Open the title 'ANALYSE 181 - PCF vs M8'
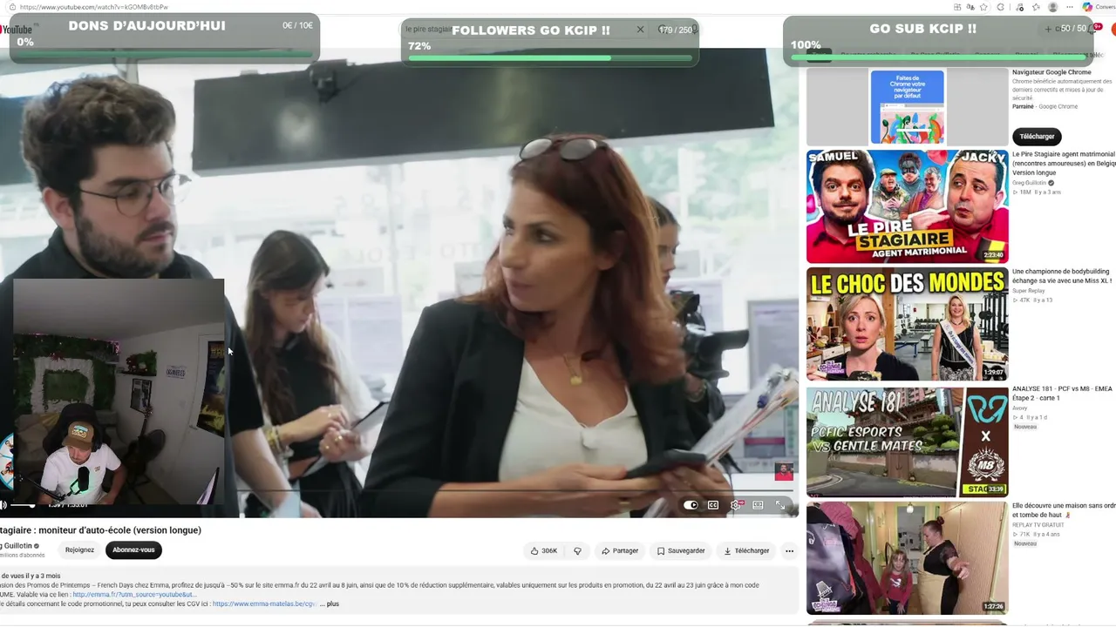Screen dimensions: 1116x627 click(x=1062, y=394)
